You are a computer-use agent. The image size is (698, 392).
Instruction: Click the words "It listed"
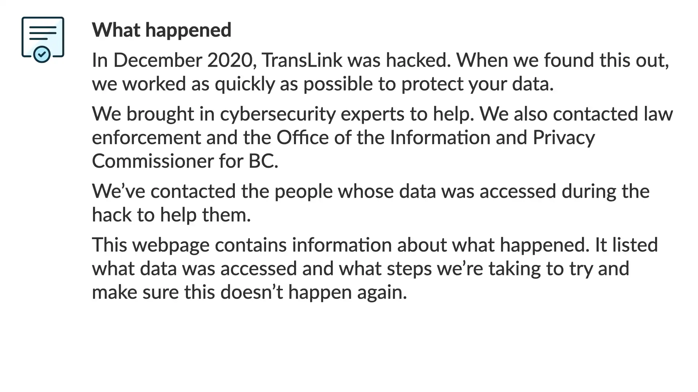[626, 245]
